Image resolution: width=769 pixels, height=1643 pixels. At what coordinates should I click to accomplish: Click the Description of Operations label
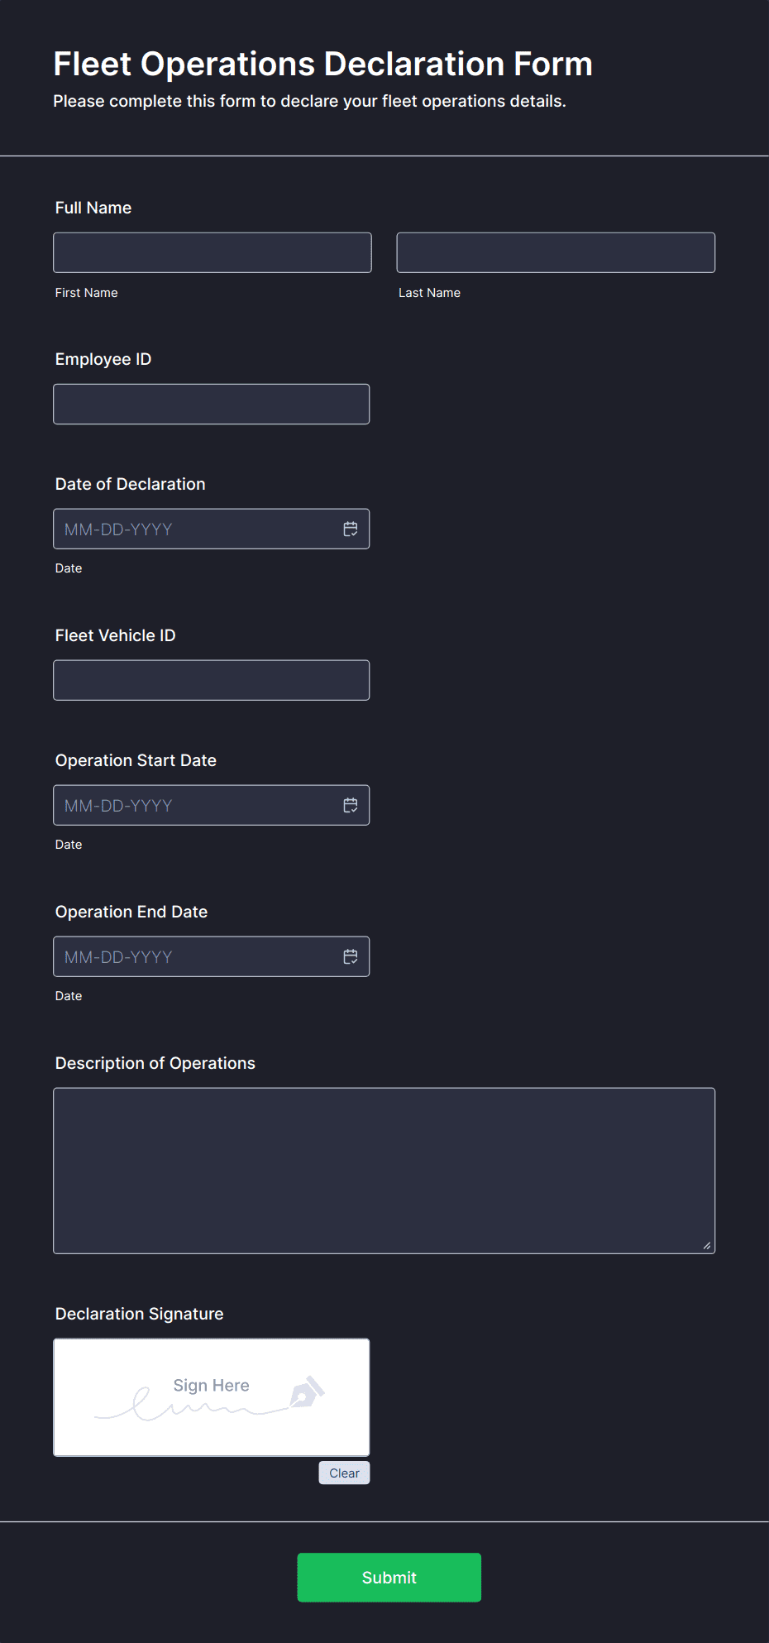(155, 1063)
